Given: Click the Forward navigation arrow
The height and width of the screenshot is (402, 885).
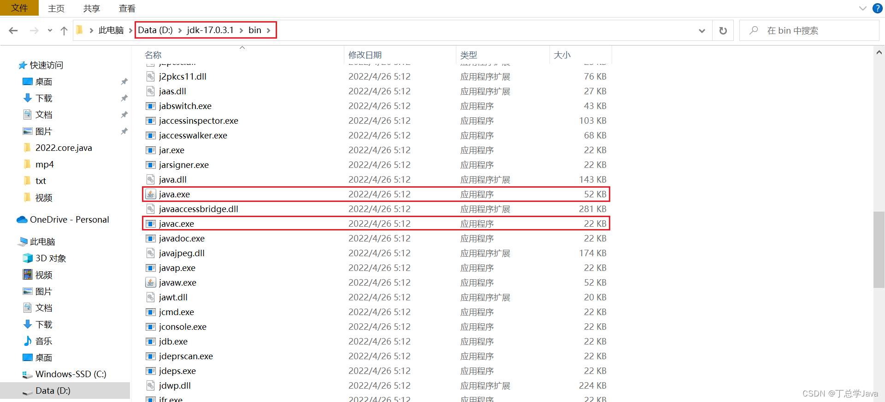Looking at the screenshot, I should click(34, 30).
